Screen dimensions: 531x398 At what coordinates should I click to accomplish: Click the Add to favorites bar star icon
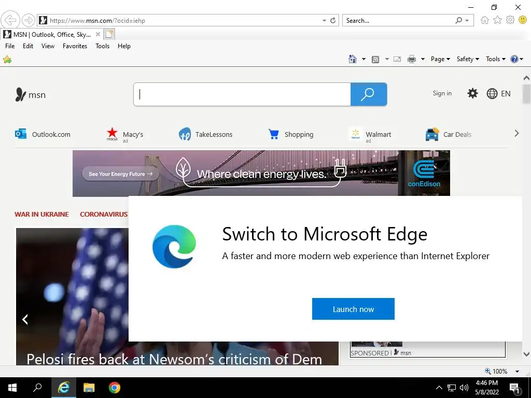pyautogui.click(x=7, y=60)
